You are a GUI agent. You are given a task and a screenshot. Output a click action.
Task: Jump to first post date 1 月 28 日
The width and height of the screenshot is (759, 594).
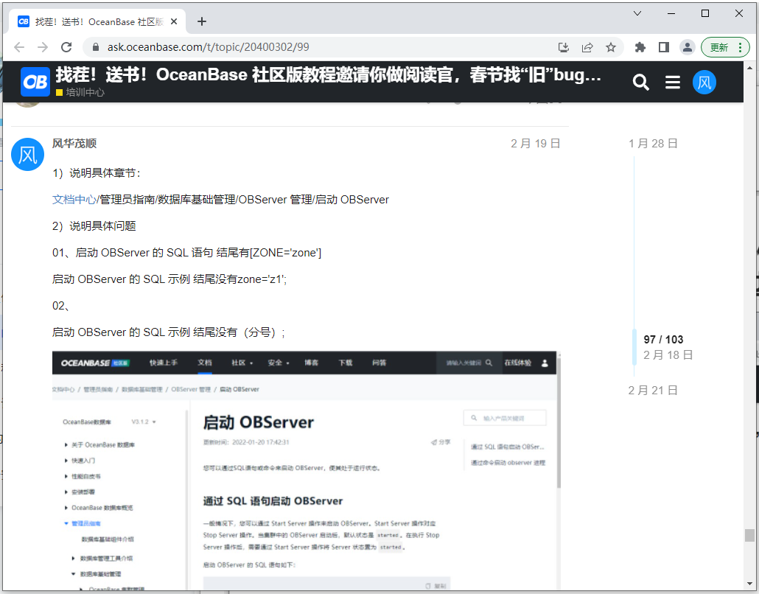coord(652,143)
